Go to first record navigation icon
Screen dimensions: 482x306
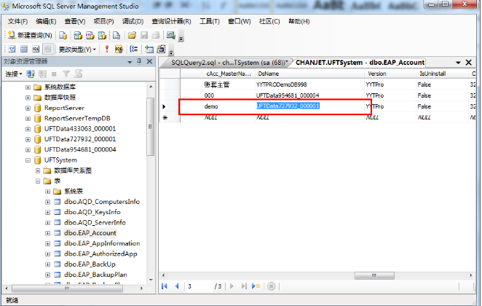pyautogui.click(x=165, y=286)
